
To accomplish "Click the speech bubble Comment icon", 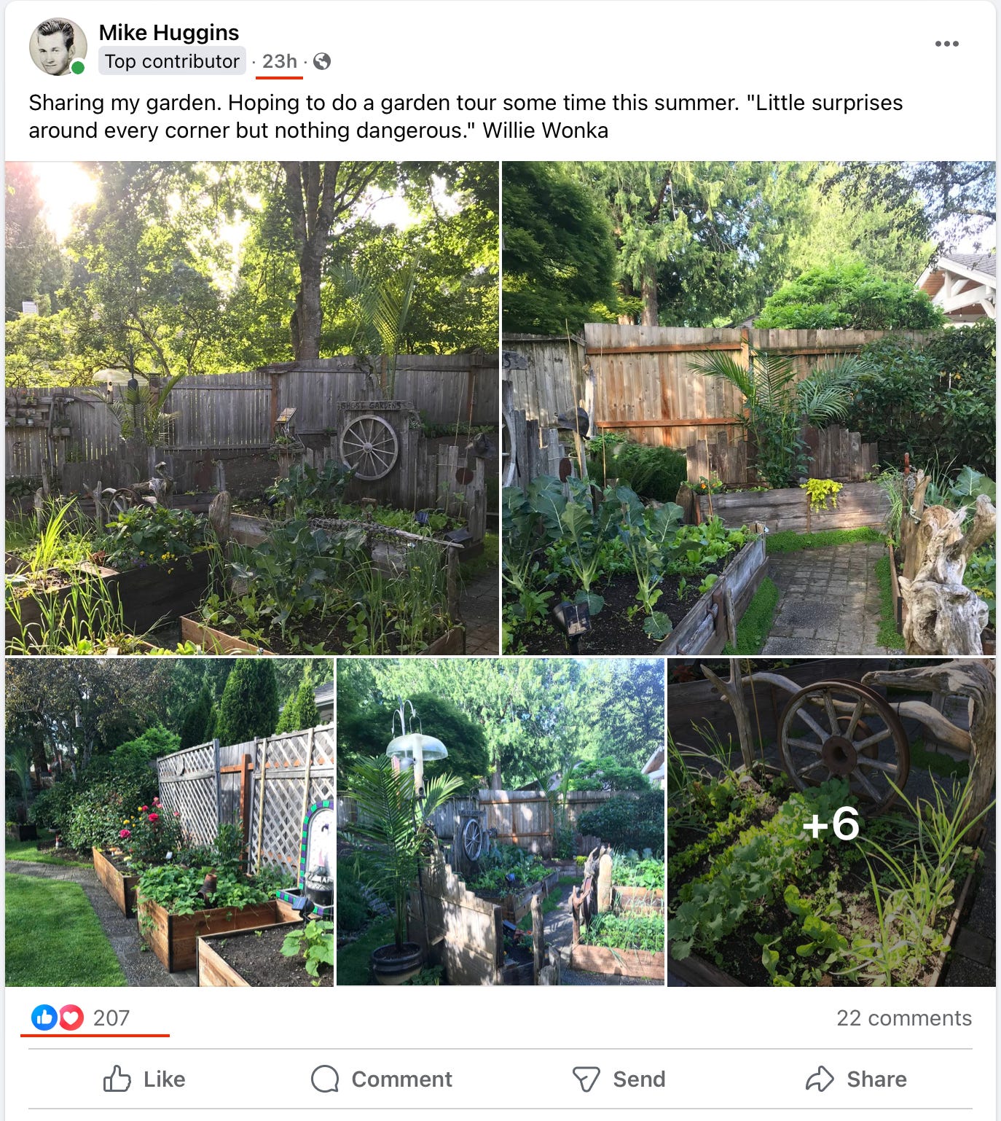I will [x=325, y=1079].
